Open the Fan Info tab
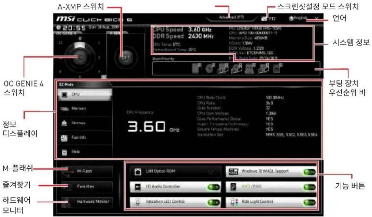This screenshot has height=217, width=372. [85, 138]
